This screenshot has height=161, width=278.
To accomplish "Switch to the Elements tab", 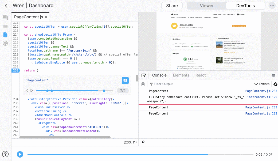I will point(181,75).
